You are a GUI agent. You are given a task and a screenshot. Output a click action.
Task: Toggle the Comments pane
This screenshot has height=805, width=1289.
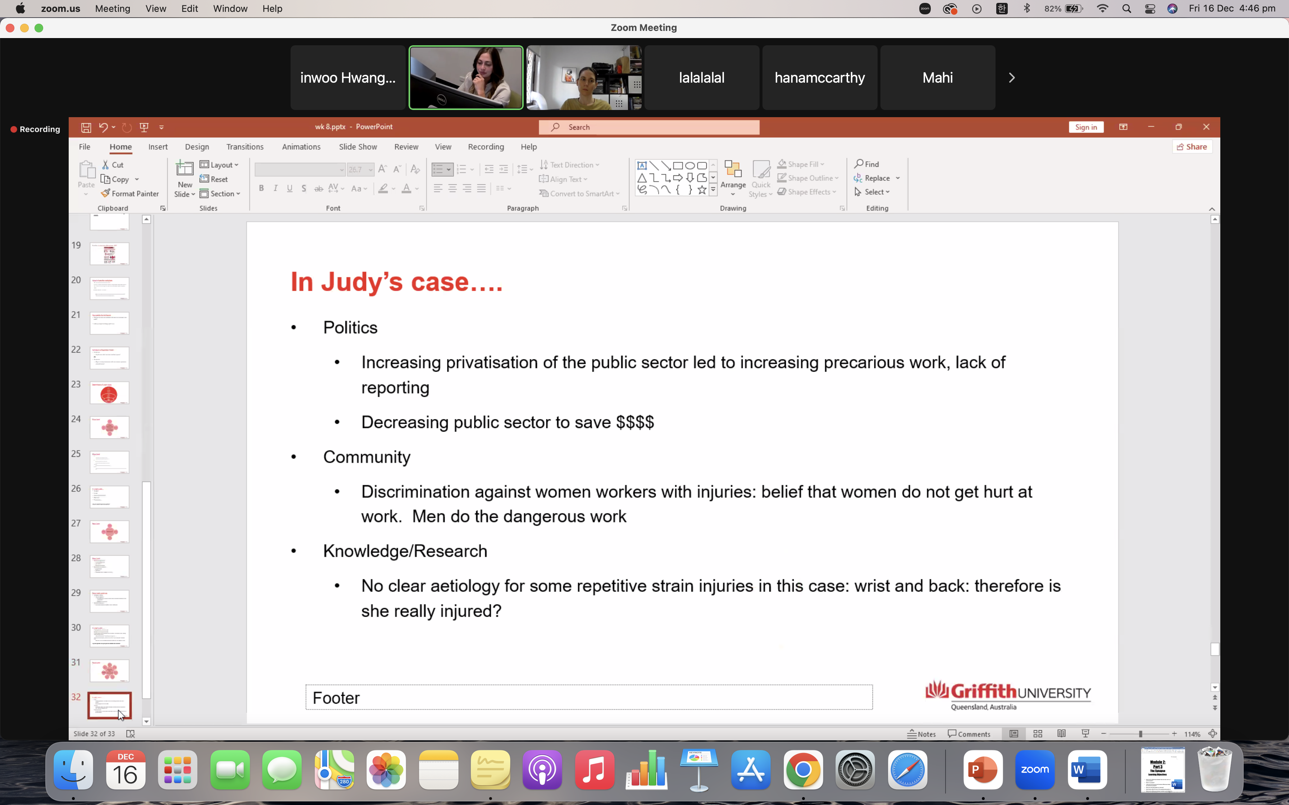pyautogui.click(x=969, y=733)
